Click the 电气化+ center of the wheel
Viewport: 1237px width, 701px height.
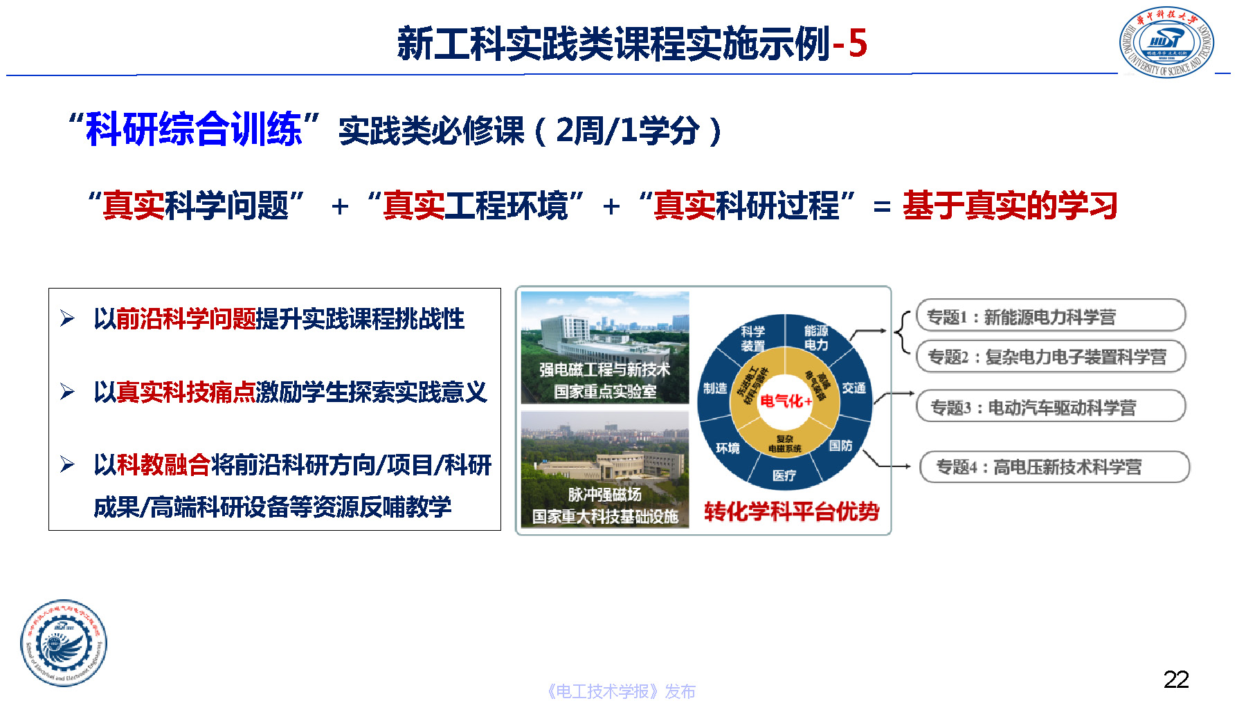point(785,401)
